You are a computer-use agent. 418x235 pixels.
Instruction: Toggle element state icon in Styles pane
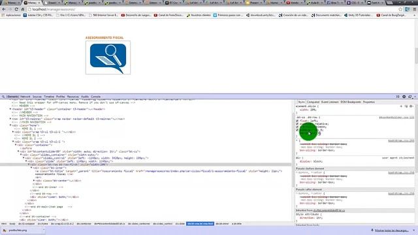click(x=406, y=106)
